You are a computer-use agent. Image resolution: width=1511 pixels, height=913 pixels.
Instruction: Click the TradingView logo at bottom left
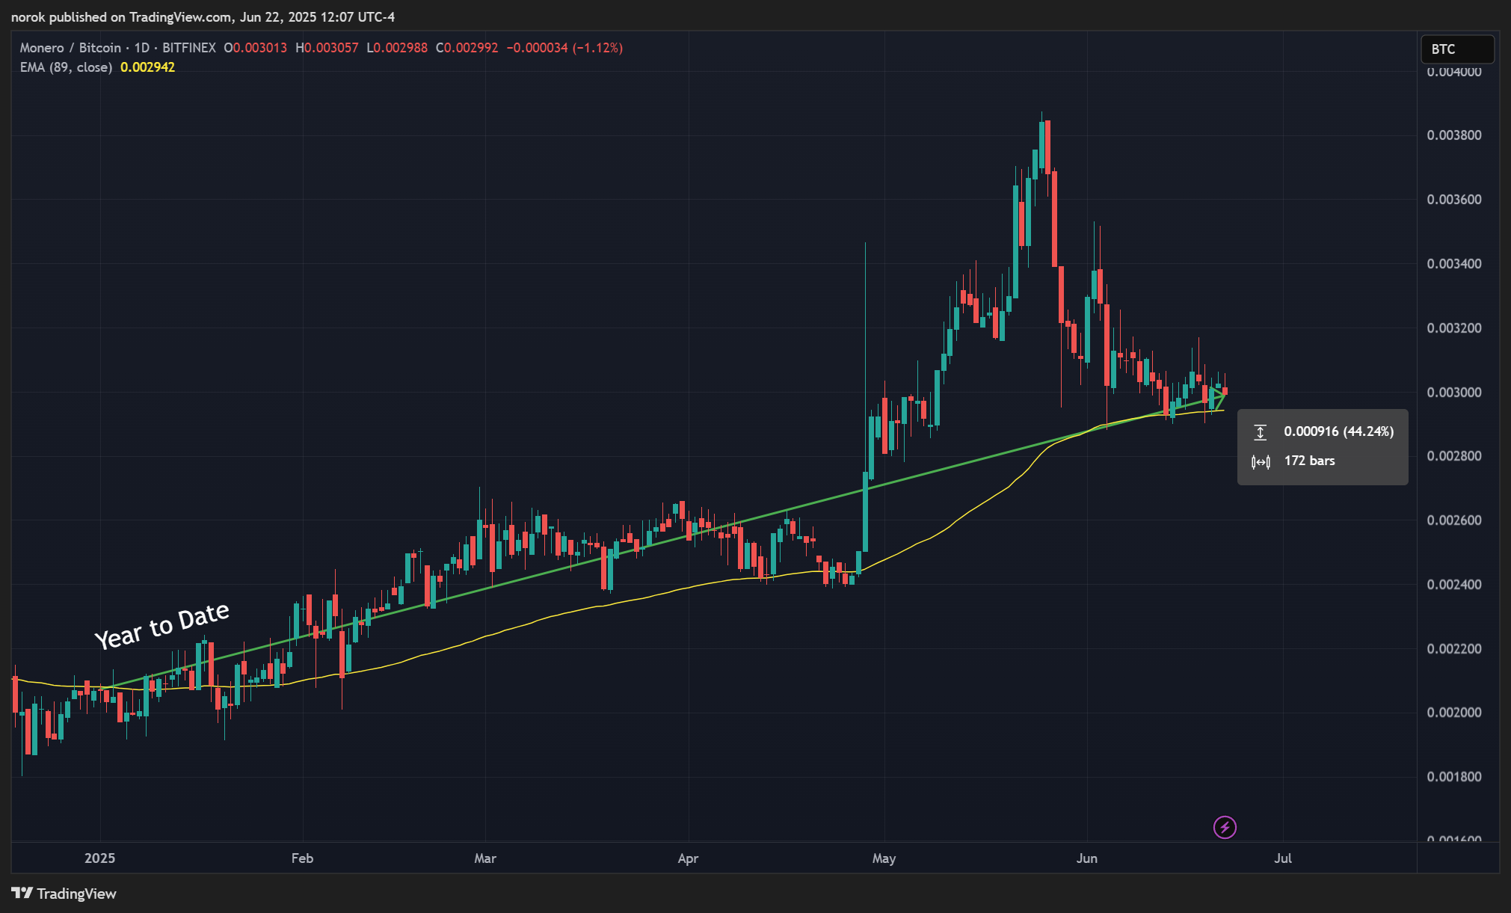point(64,894)
